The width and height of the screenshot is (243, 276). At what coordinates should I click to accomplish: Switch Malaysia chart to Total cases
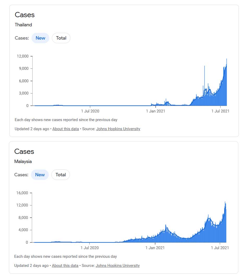60,175
